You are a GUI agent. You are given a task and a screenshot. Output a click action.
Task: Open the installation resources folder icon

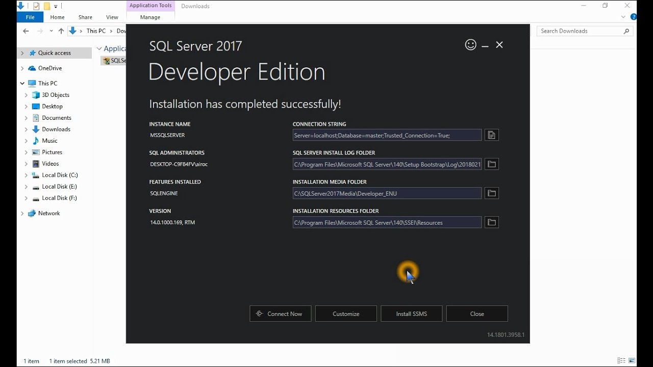pos(491,222)
